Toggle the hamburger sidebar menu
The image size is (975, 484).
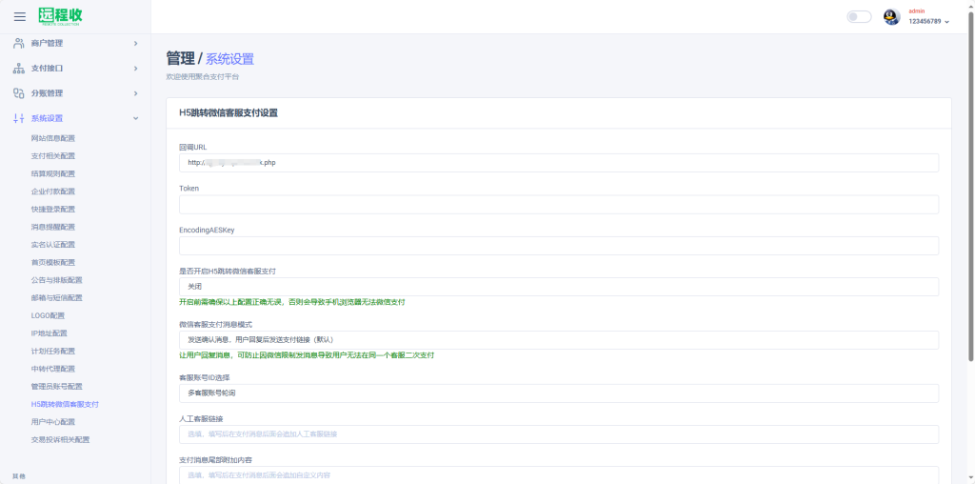tap(20, 17)
